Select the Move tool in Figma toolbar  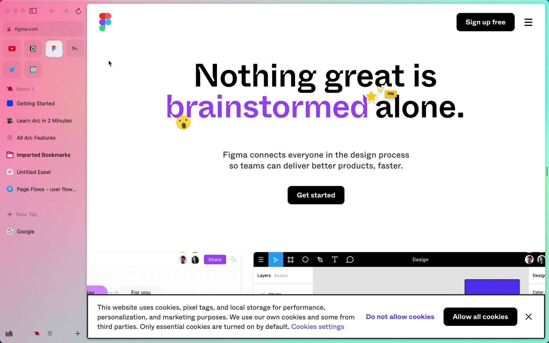pos(275,260)
